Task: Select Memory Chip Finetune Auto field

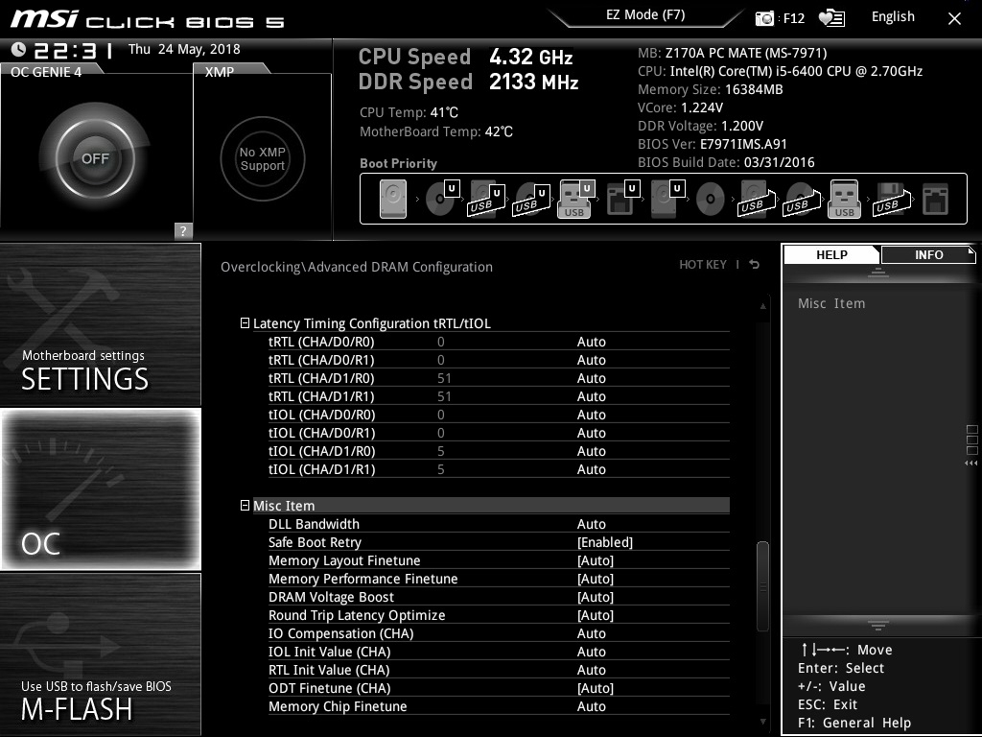Action: point(591,706)
